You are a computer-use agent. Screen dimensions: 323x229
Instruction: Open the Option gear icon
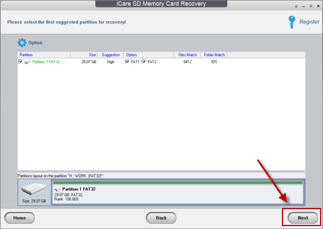22,43
